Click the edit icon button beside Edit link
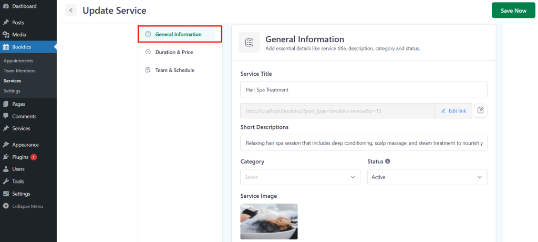 point(481,110)
